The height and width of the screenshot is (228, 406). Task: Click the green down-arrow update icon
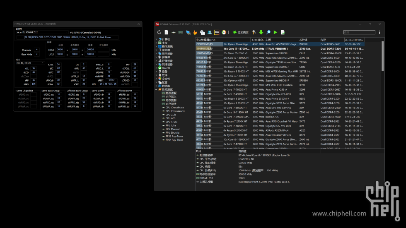click(x=261, y=32)
